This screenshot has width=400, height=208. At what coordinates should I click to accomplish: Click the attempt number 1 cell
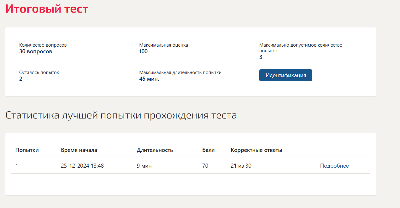click(17, 166)
